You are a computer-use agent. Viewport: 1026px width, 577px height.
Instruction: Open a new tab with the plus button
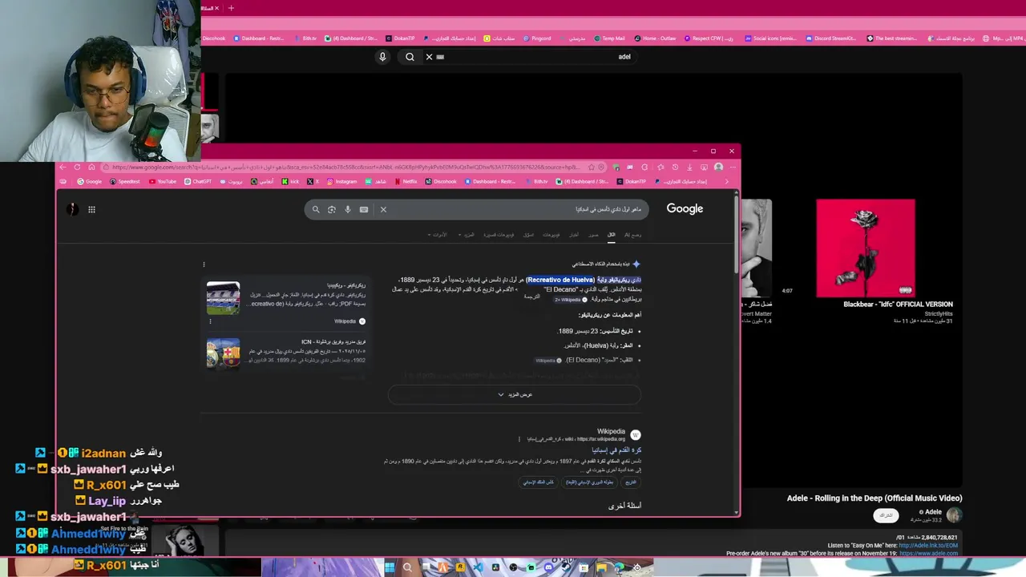coord(231,8)
